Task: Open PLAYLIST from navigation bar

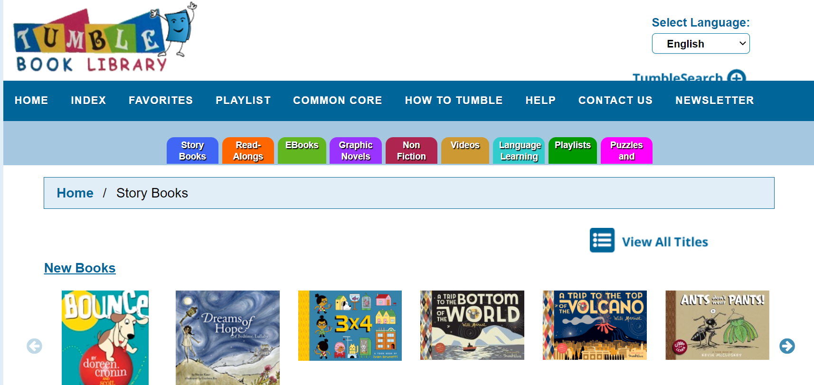Action: pyautogui.click(x=243, y=100)
